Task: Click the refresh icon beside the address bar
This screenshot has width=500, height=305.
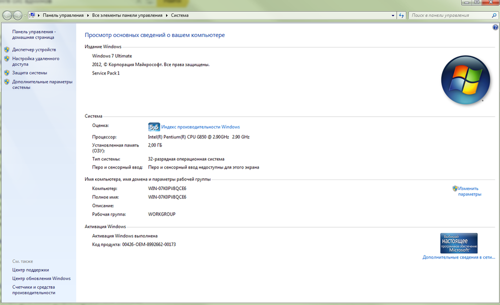Action: (401, 15)
